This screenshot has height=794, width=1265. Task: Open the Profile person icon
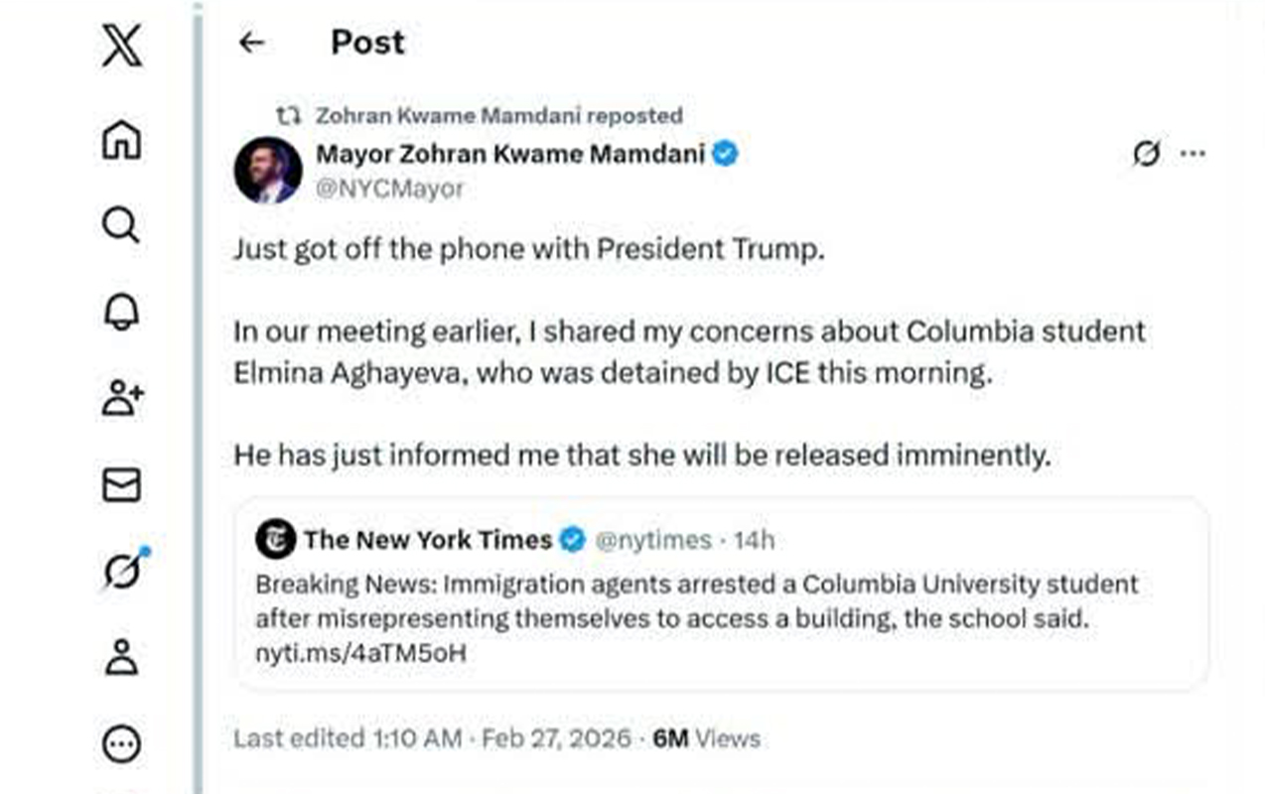(x=121, y=657)
